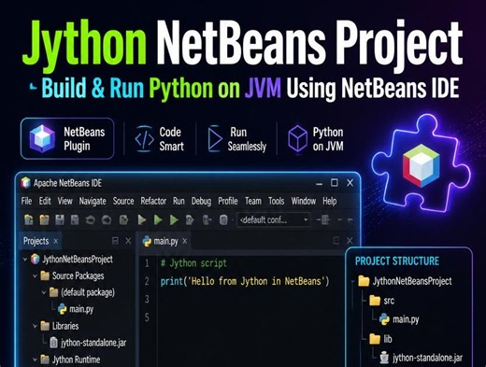Click the Undo arrow toolbar icon
Viewport: 486px width, 367px height.
pyautogui.click(x=91, y=220)
